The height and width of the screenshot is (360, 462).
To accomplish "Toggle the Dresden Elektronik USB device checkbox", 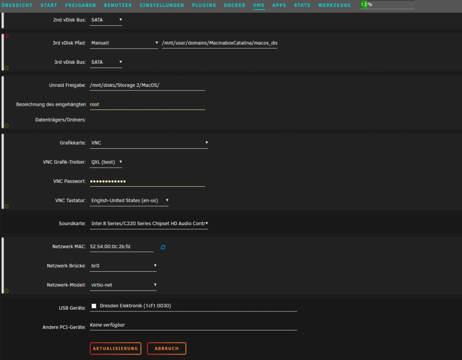I will pyautogui.click(x=94, y=306).
